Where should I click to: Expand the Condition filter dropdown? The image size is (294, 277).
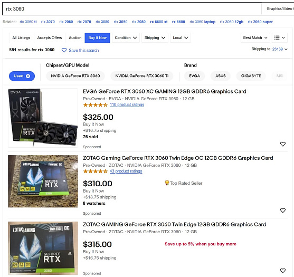pyautogui.click(x=126, y=37)
